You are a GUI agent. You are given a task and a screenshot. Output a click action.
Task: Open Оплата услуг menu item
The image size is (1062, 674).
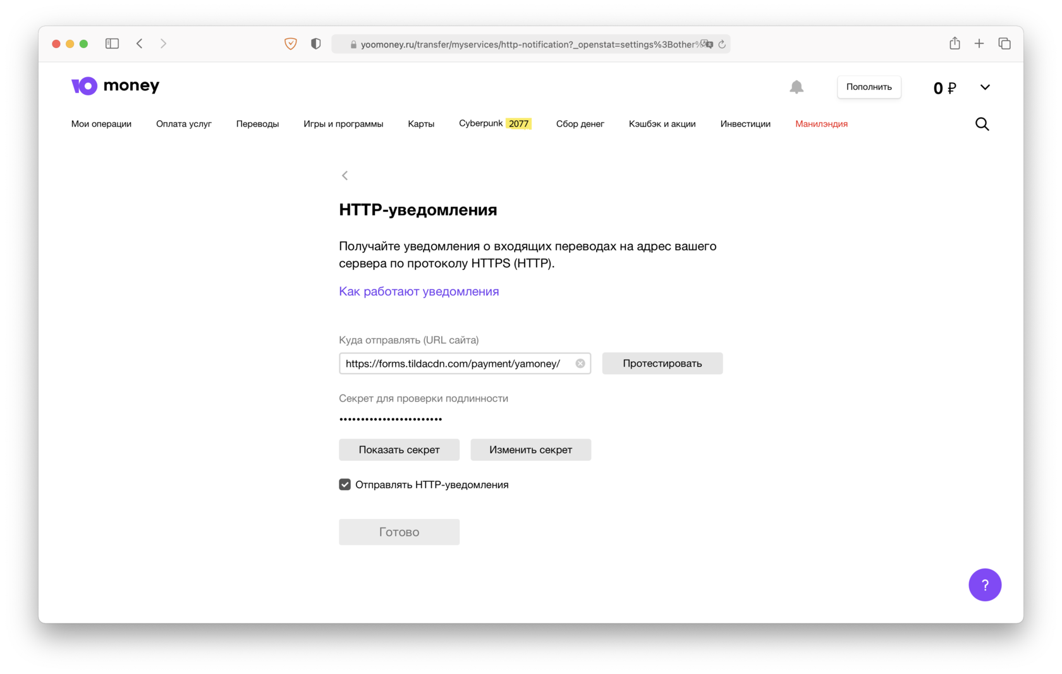coord(184,124)
